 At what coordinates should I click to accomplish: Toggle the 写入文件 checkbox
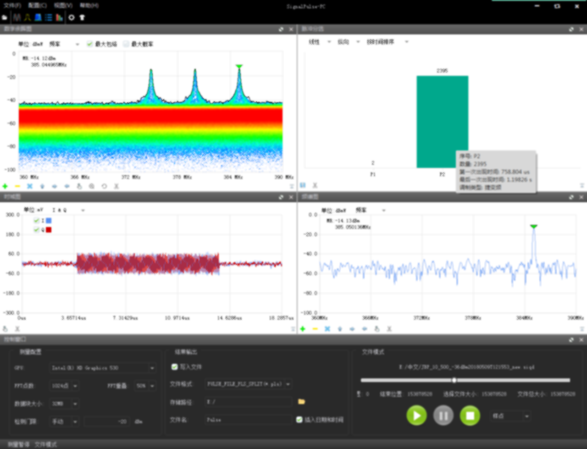(174, 367)
